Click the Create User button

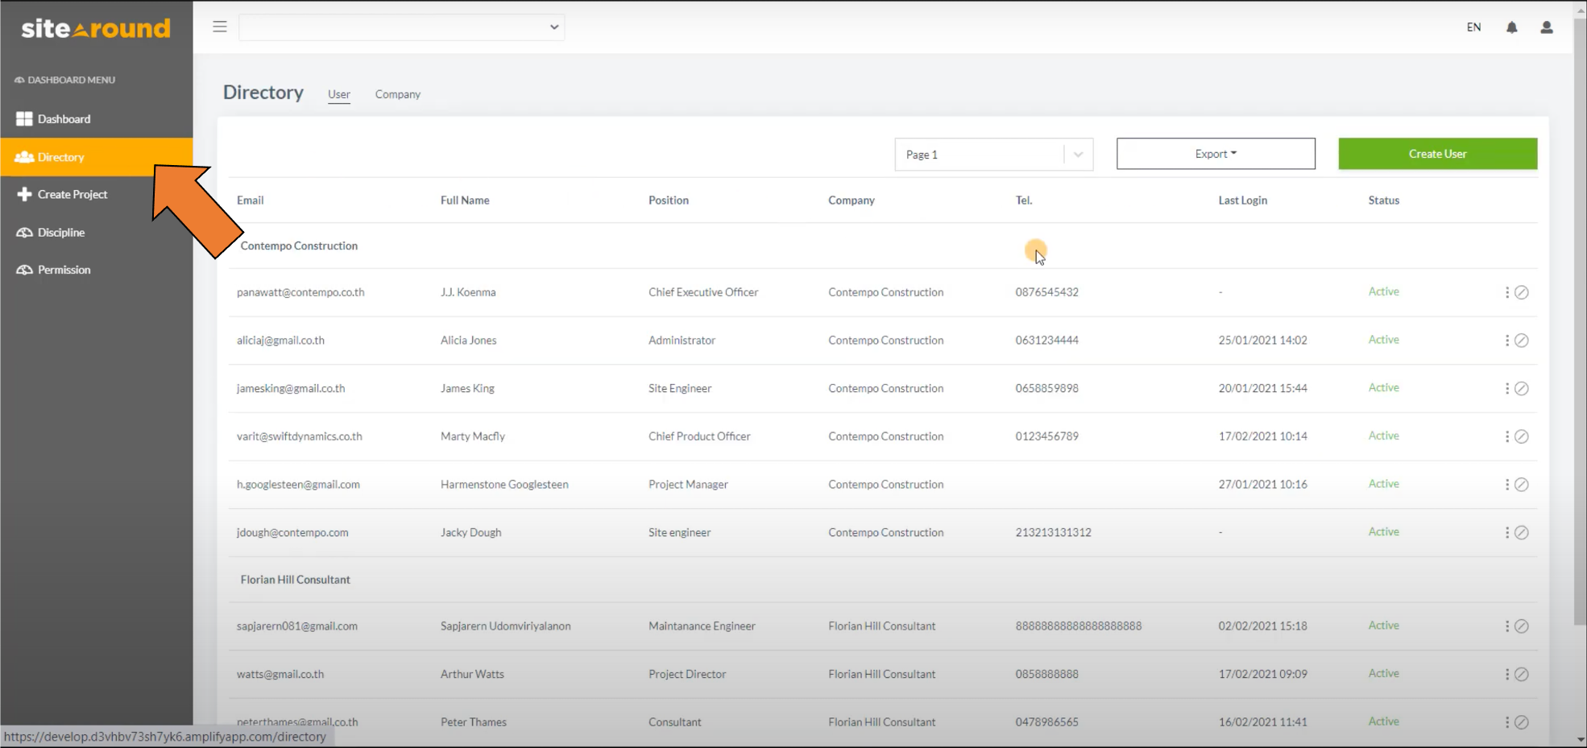pos(1437,154)
